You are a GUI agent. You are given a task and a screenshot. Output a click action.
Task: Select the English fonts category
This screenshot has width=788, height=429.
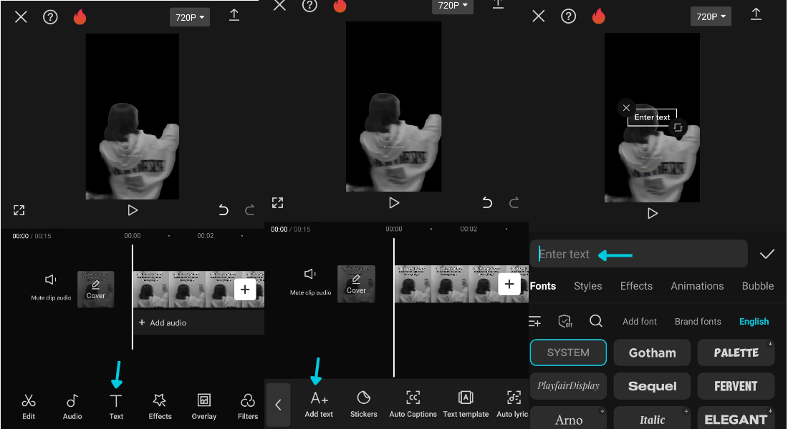tap(754, 322)
